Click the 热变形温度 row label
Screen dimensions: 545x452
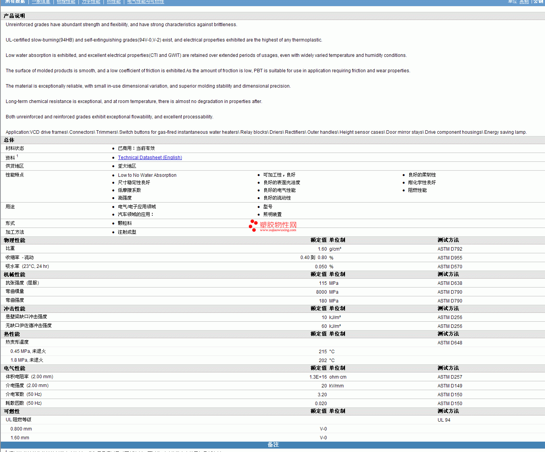tap(17, 342)
